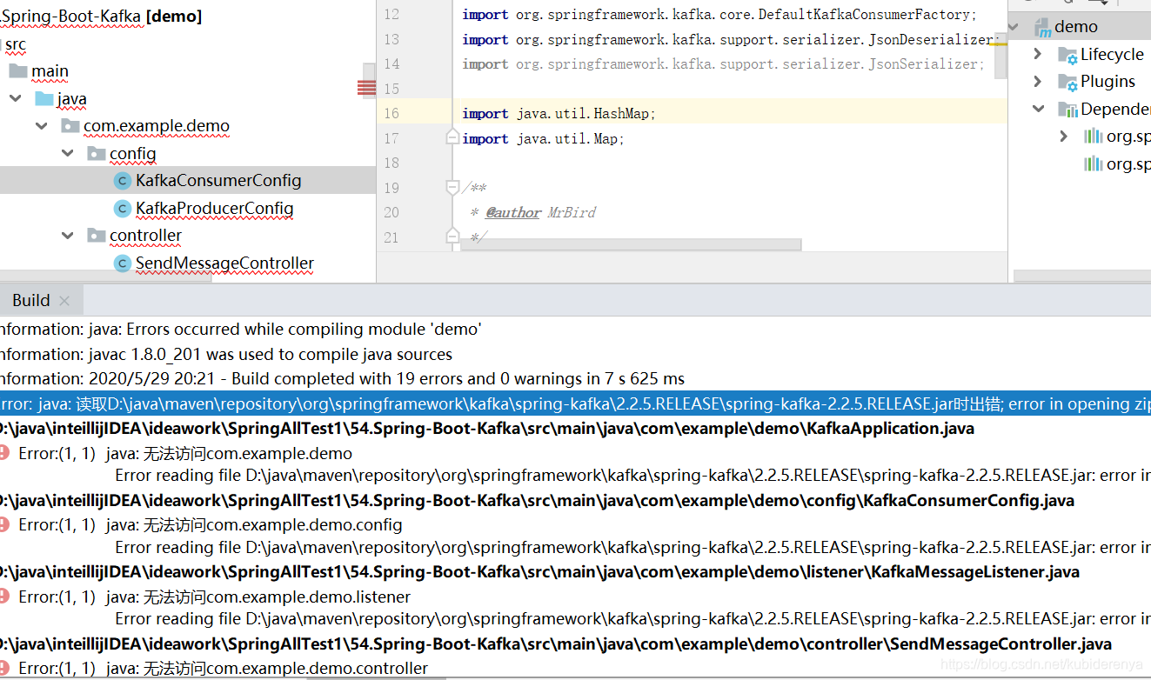Select the javac 1.8.0_201 information message
The height and width of the screenshot is (680, 1151).
point(226,355)
